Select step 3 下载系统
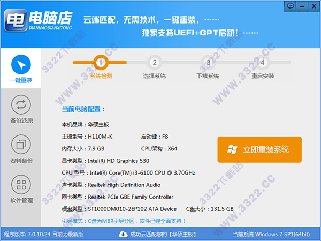This screenshot has width=321, height=241. tap(209, 62)
